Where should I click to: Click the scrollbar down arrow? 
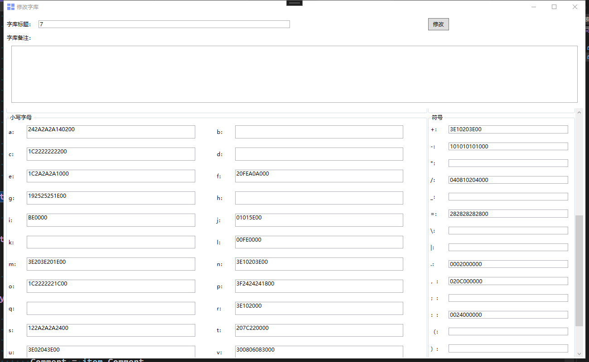coord(579,353)
